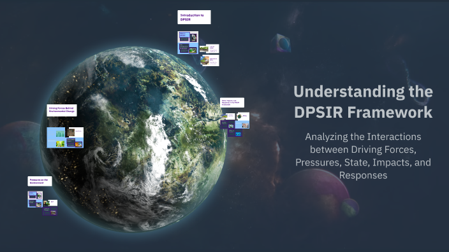Image resolution: width=449 pixels, height=252 pixels.
Task: Open the top slide under Pressures topic
Action: click(x=35, y=195)
